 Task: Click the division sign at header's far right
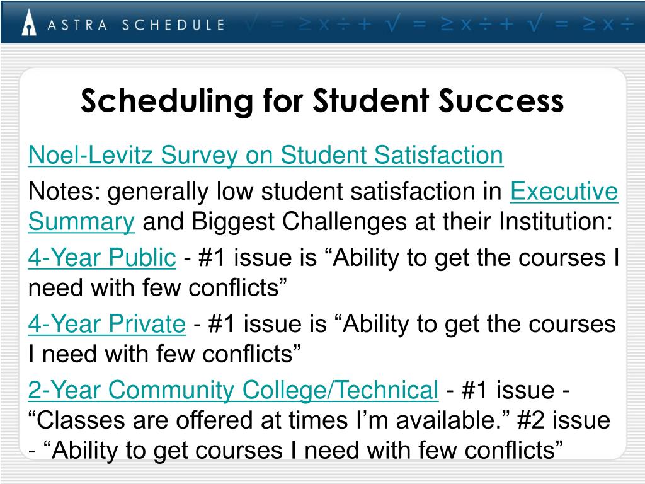627,25
